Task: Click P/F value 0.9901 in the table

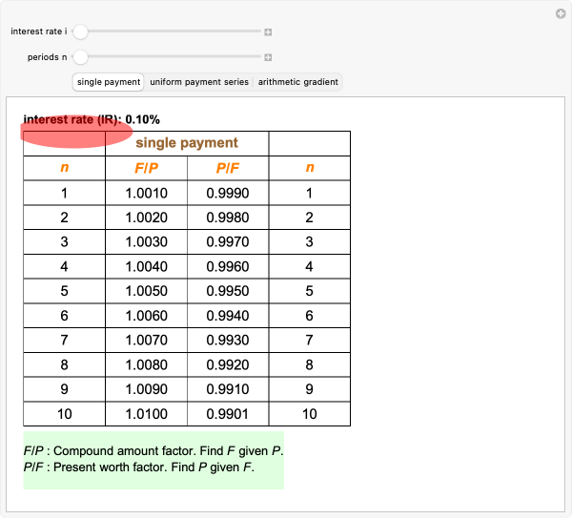Action: point(228,414)
